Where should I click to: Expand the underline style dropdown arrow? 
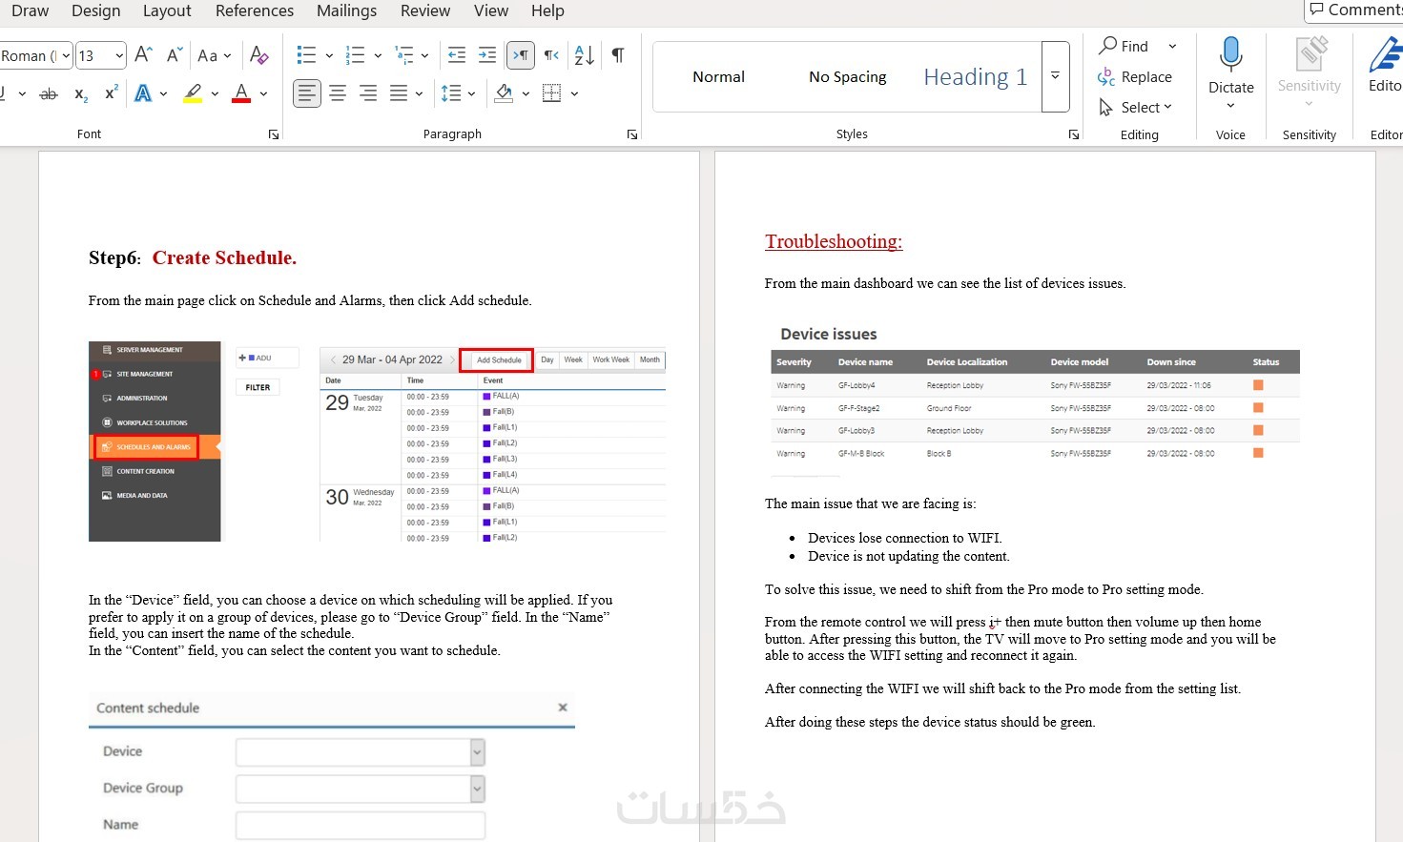point(22,93)
